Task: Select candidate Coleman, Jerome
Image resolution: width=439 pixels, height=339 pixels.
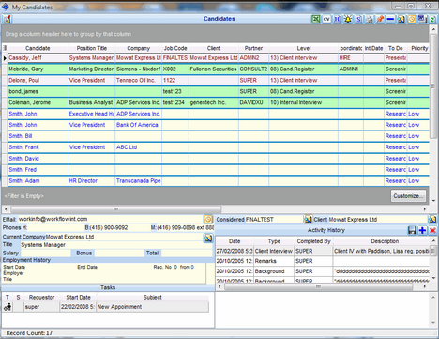Action: pyautogui.click(x=29, y=102)
